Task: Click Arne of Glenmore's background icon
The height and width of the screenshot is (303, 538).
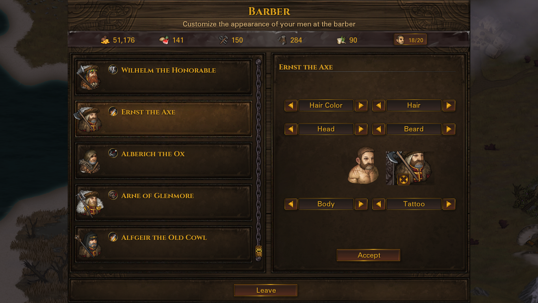Action: (x=113, y=195)
